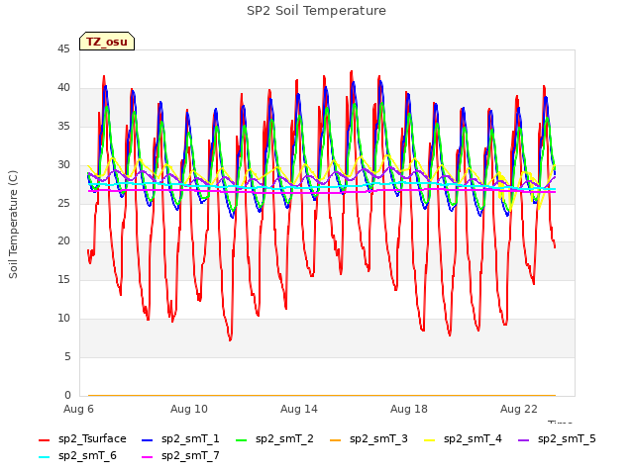Click the Aug 14 x-axis tick label
The image size is (634, 475).
coord(299,409)
